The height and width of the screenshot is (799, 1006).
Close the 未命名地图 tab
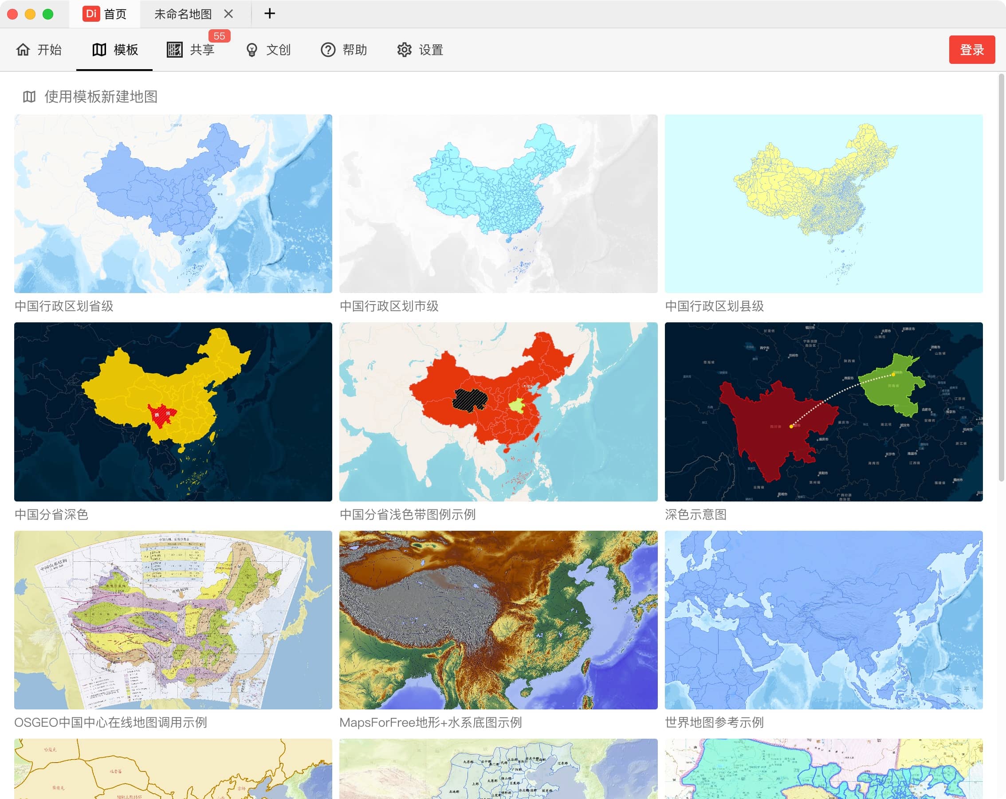(x=228, y=14)
